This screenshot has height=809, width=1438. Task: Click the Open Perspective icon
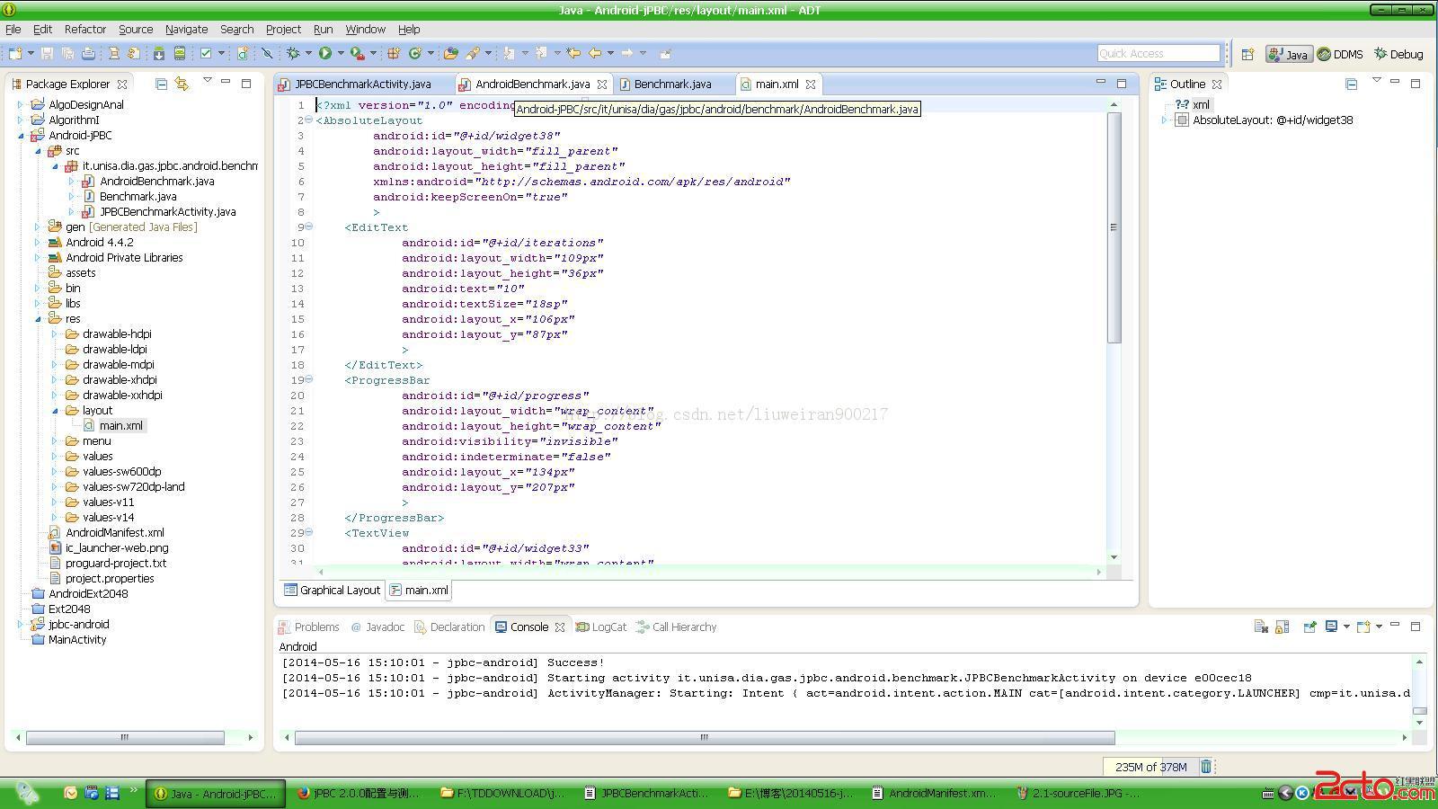[1247, 55]
